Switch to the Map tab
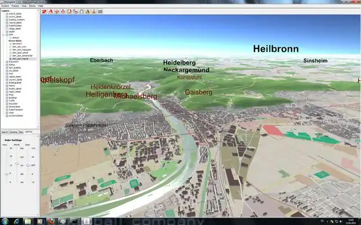Image resolution: width=361 pixels, height=225 pixels. click(x=21, y=132)
